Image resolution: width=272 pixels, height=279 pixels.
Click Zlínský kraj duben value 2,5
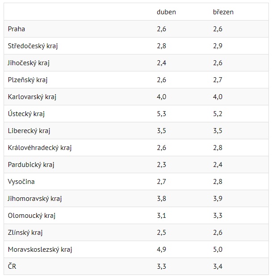point(161,233)
